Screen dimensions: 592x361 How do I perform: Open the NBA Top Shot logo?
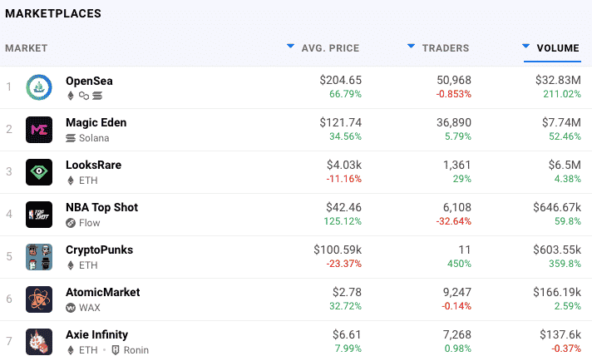tap(39, 215)
